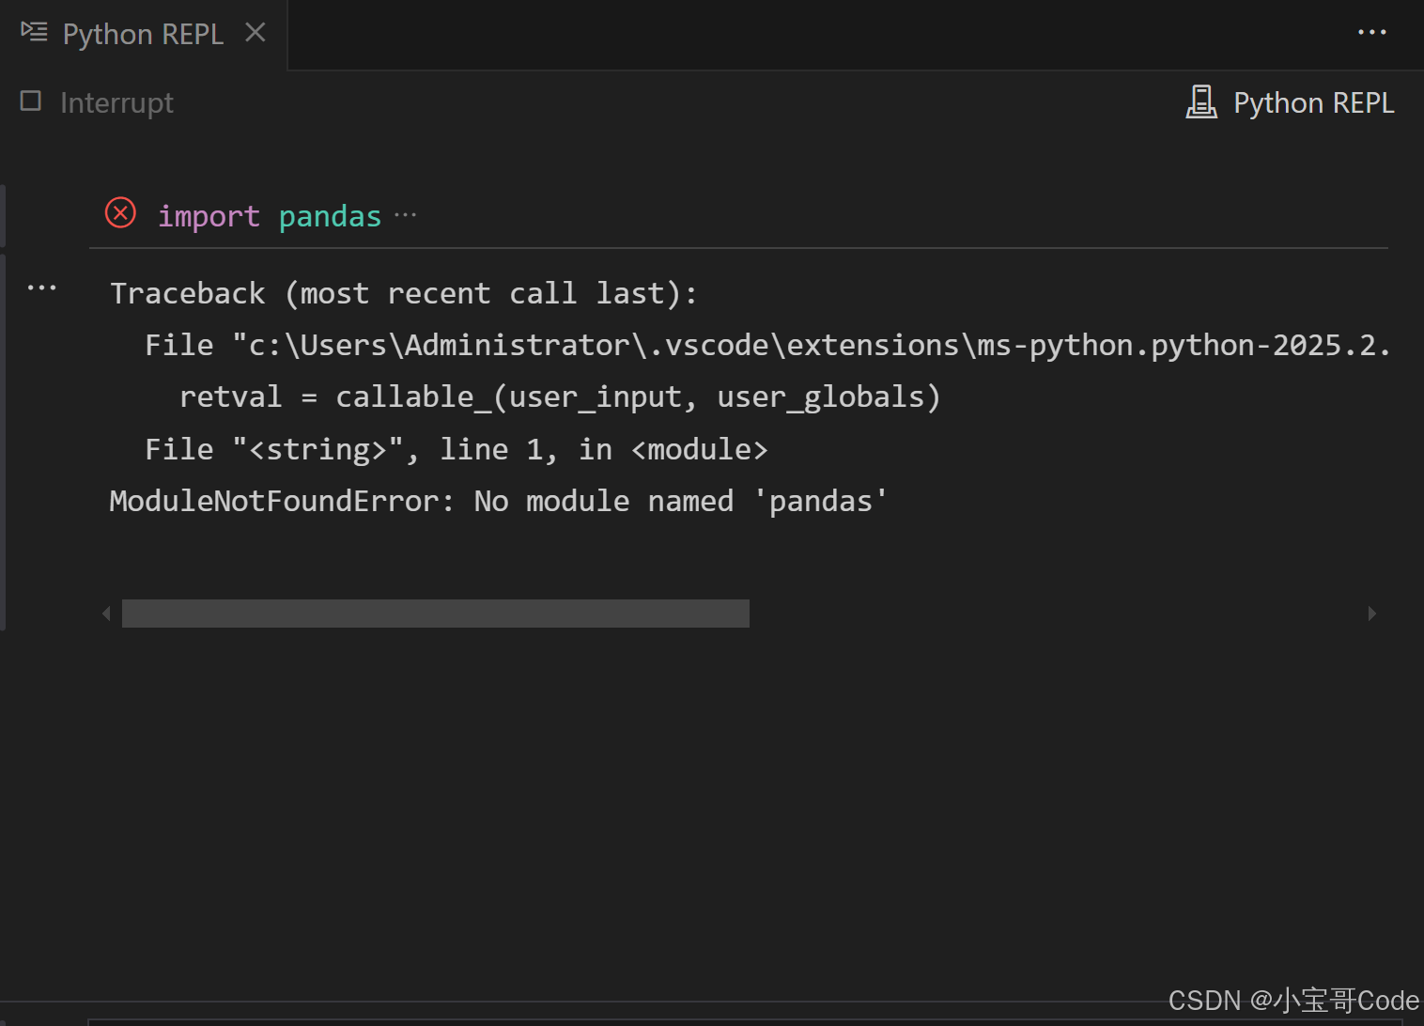1424x1026 pixels.
Task: Click the ms-python extension file path line
Action: point(766,346)
